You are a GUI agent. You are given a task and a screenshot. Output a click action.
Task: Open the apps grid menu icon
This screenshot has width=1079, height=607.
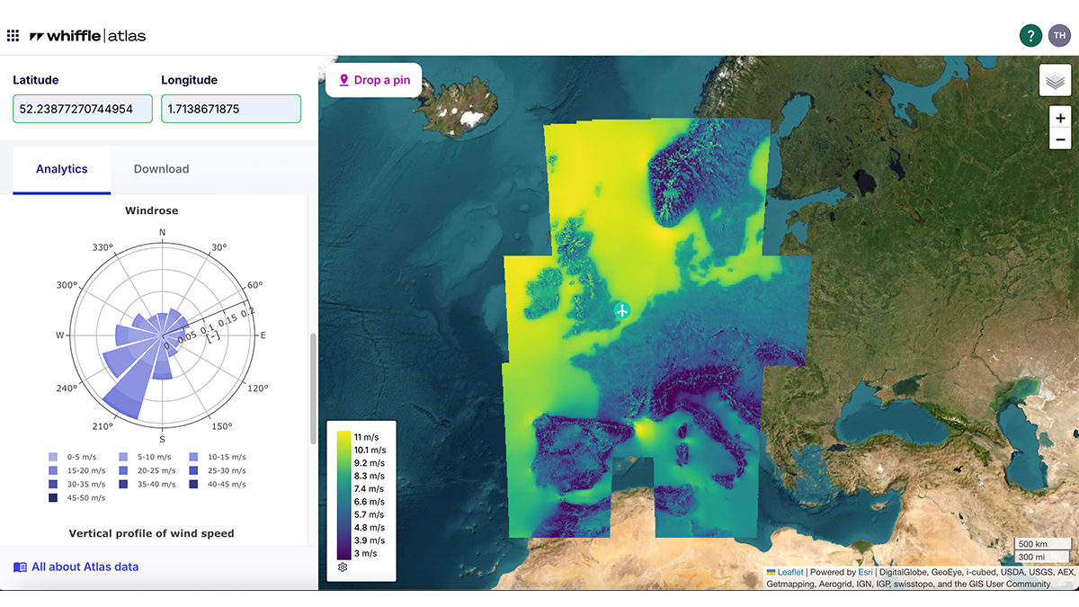pyautogui.click(x=13, y=36)
